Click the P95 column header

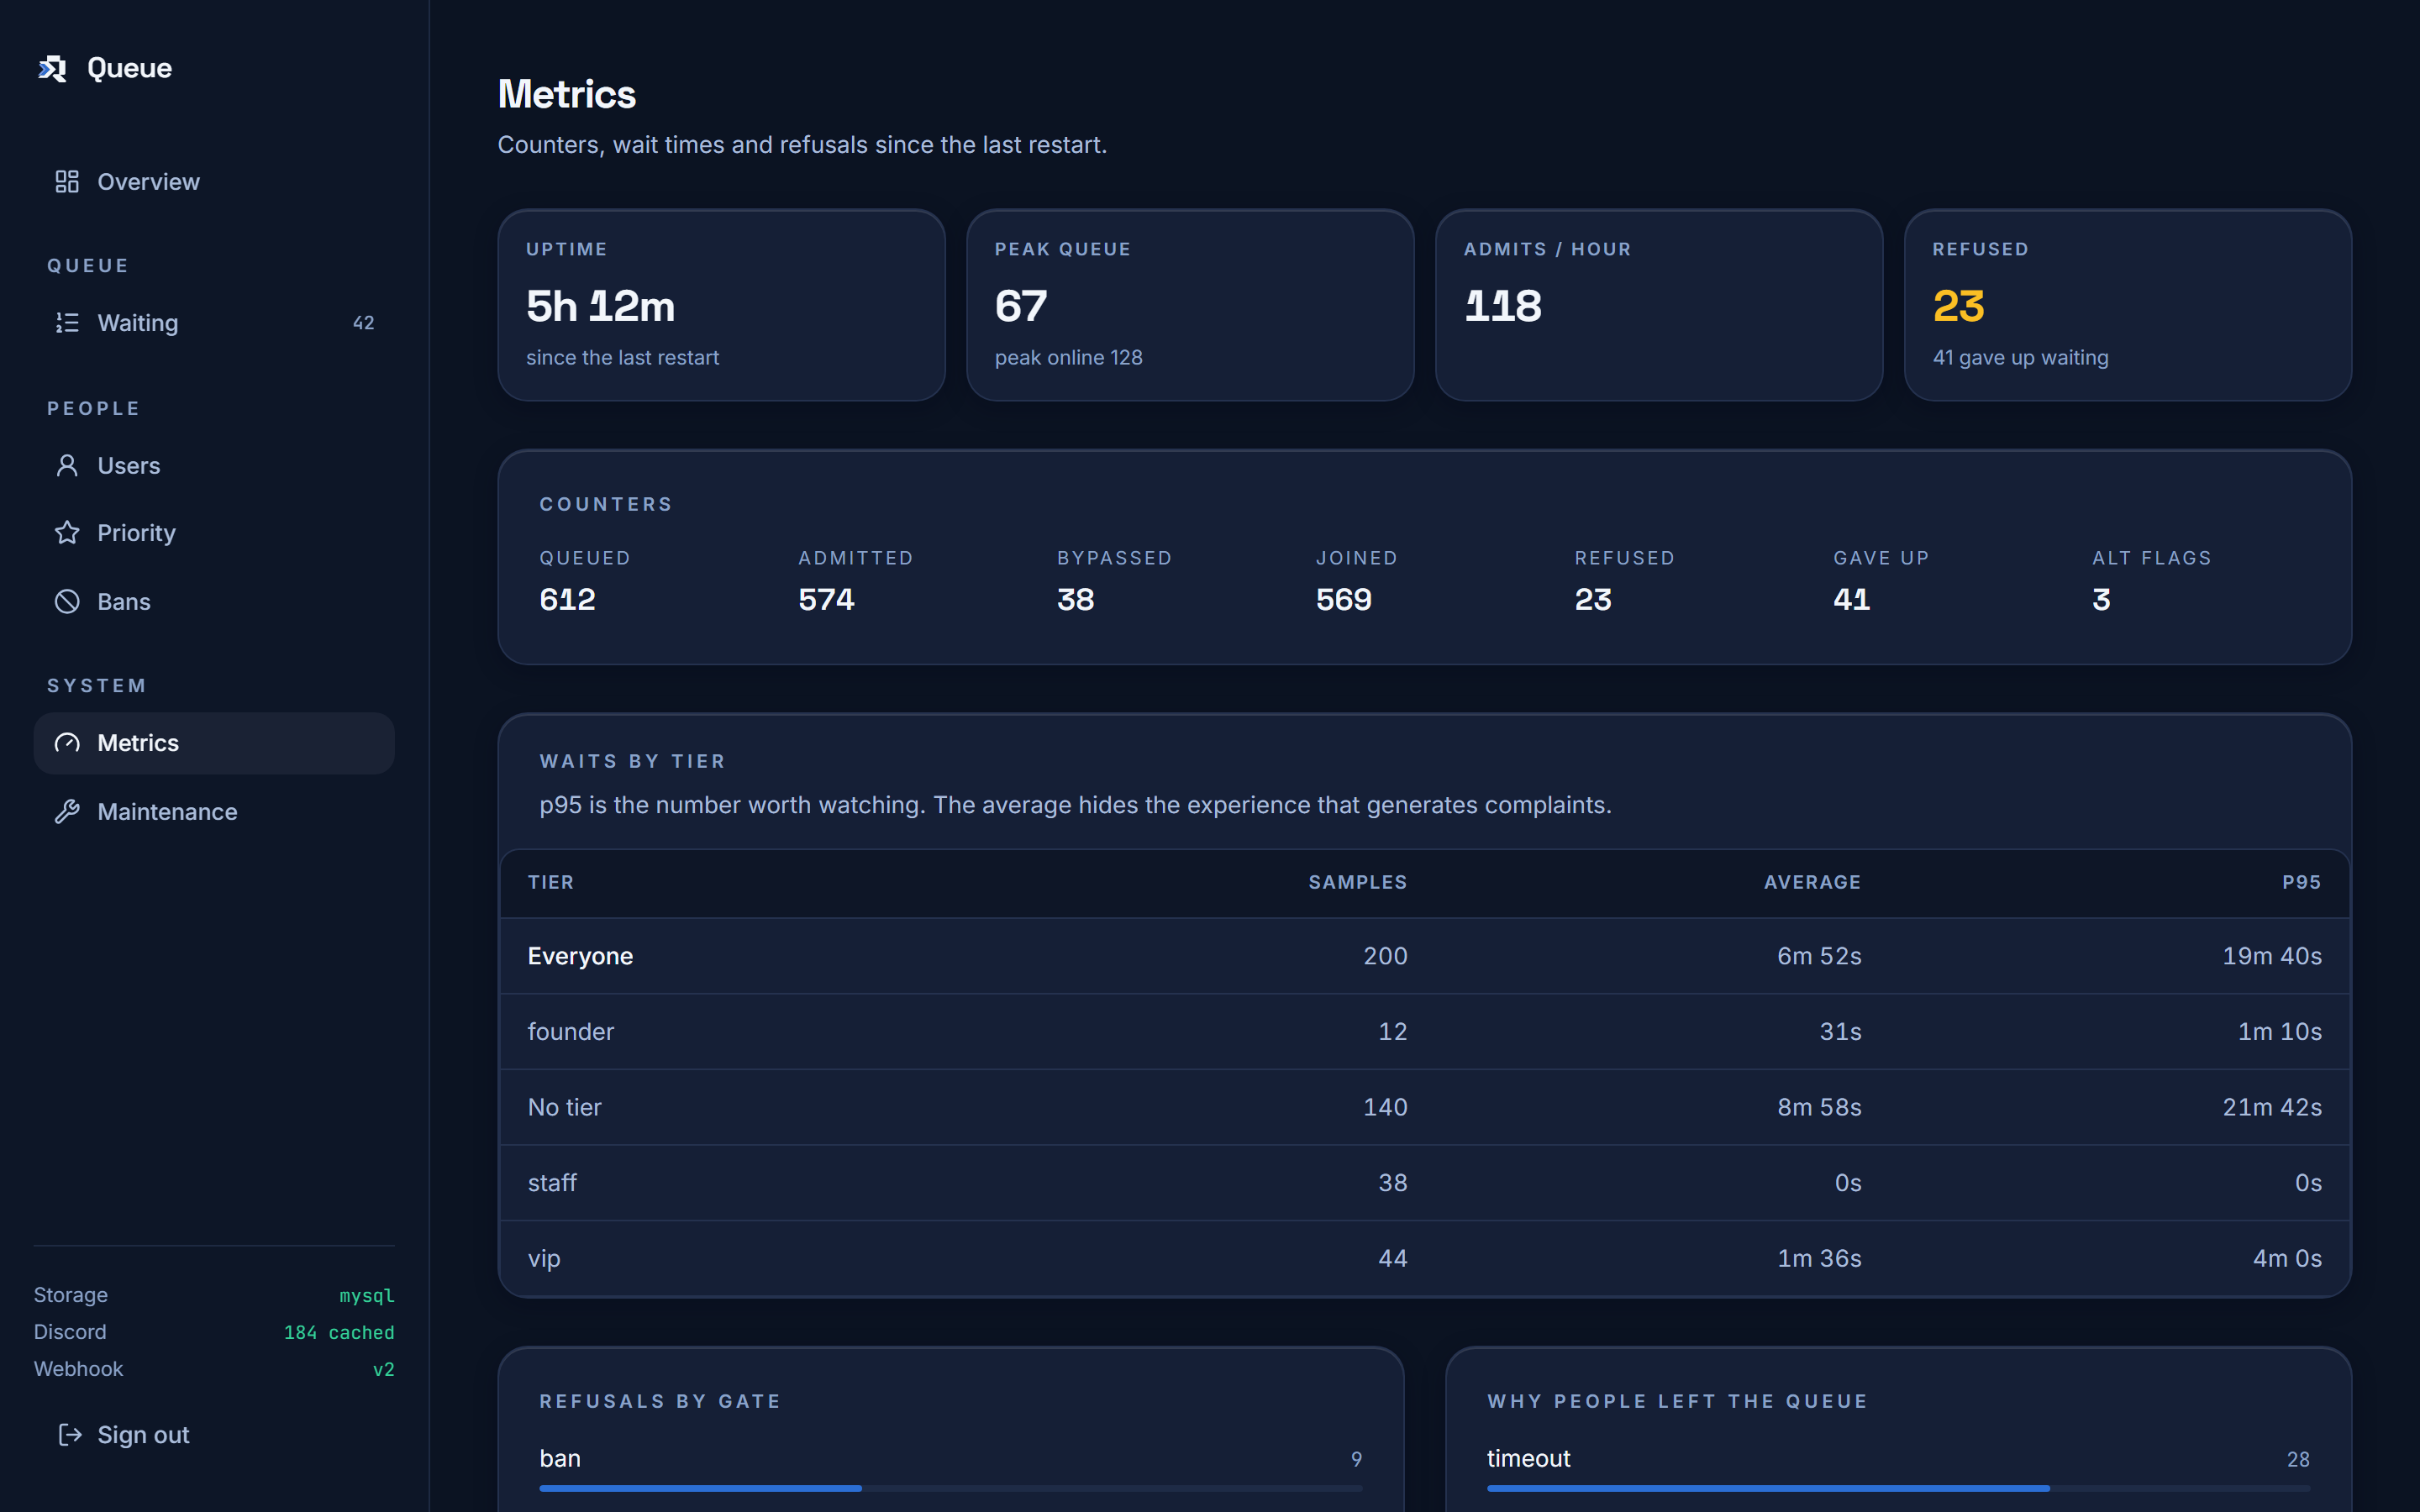click(2301, 882)
